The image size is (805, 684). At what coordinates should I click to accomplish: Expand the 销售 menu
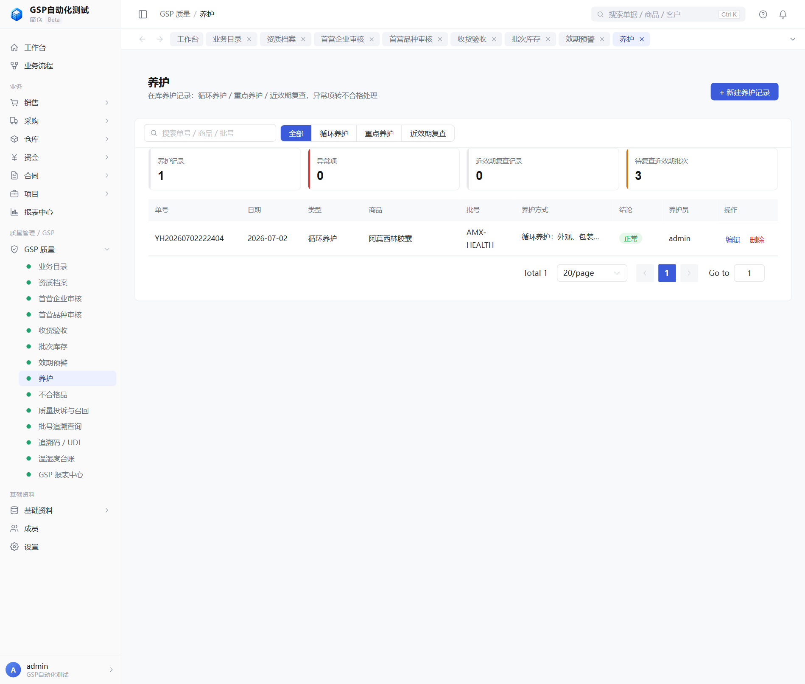(60, 103)
